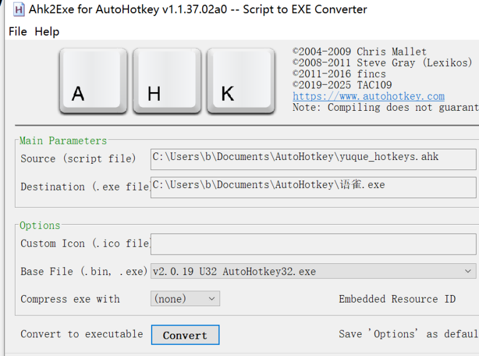Click the 'H' keyboard key image
The width and height of the screenshot is (479, 356).
pyautogui.click(x=167, y=82)
